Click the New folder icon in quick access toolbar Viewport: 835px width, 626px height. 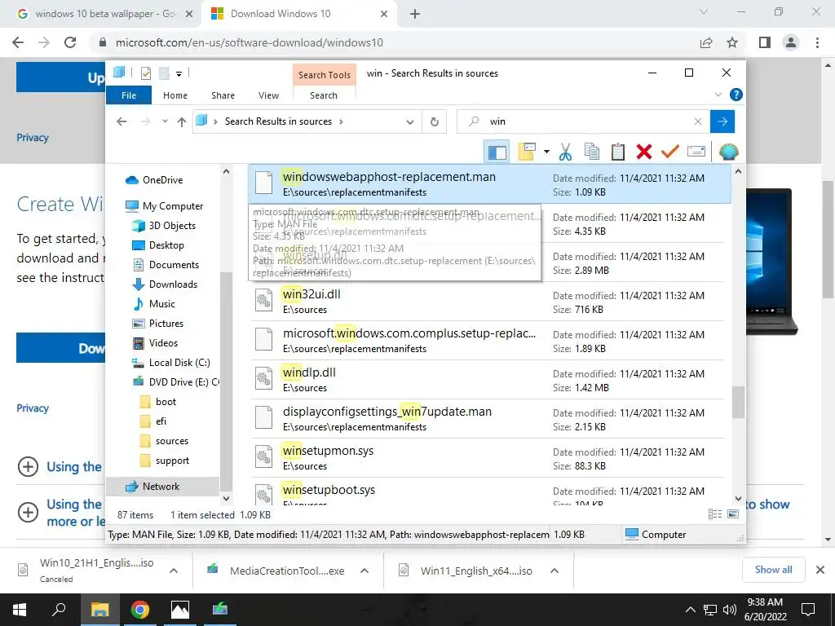[x=164, y=73]
